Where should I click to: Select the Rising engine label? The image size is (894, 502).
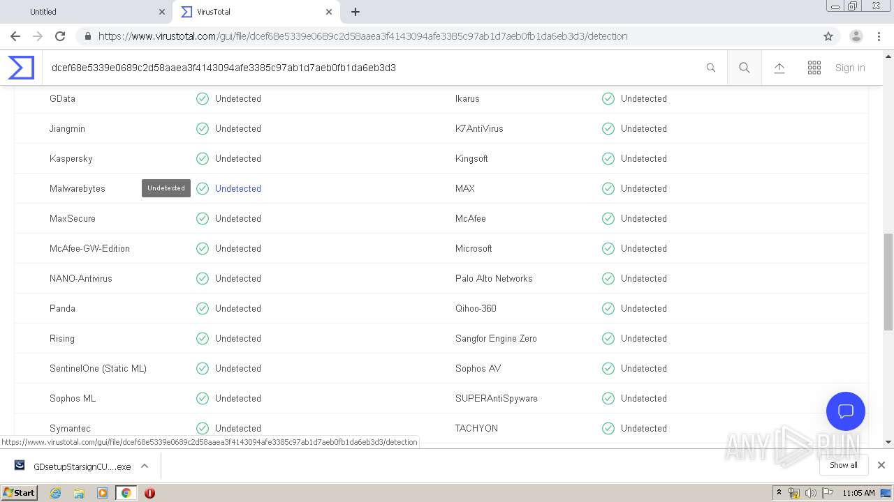click(x=62, y=338)
